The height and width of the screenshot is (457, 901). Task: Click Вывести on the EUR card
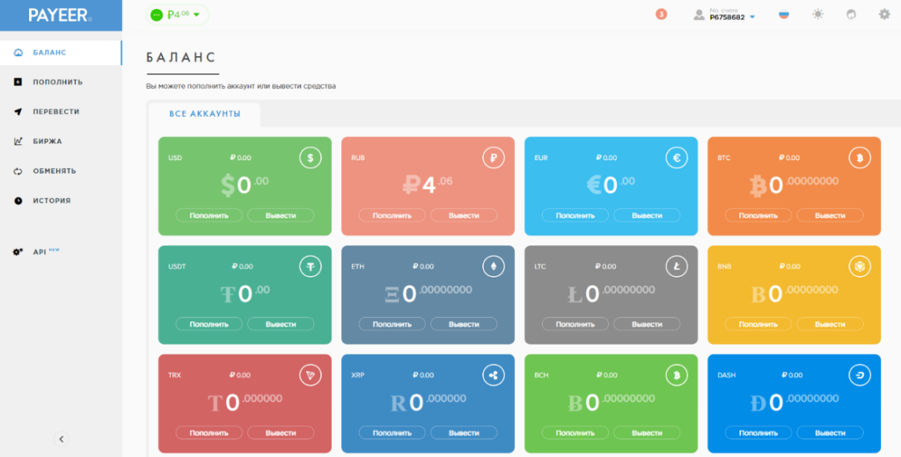click(x=647, y=216)
